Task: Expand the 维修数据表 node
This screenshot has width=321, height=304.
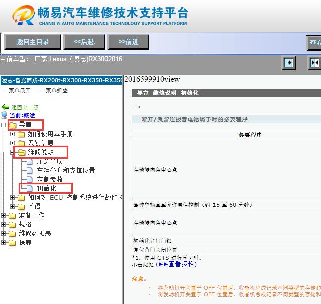Action: tap(3, 233)
